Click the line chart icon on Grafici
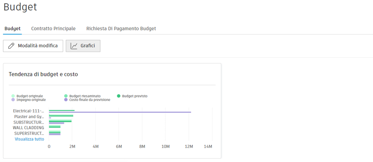This screenshot has height=162, width=373. [74, 46]
